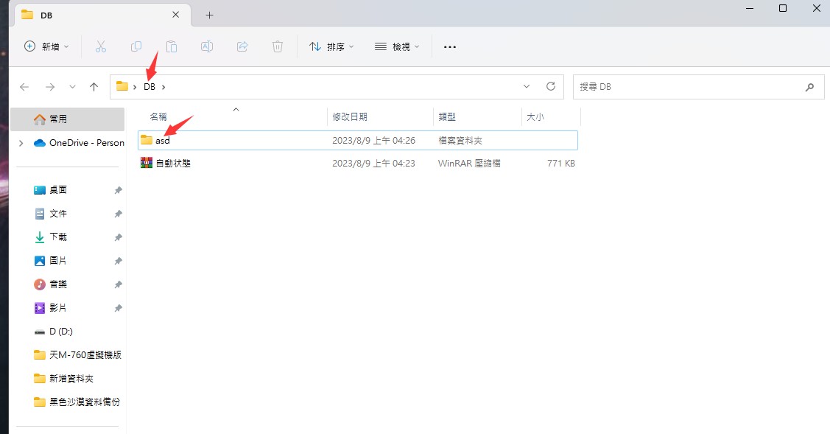Minimize the Explorer window
The image size is (830, 434).
750,8
